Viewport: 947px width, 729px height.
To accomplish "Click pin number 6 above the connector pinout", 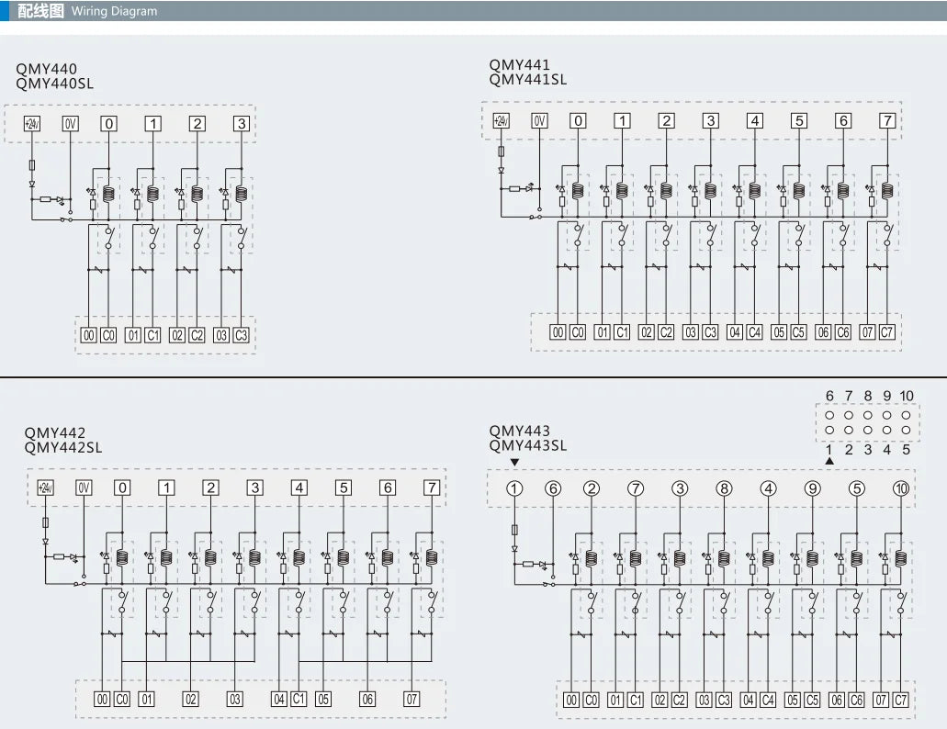I will click(829, 396).
